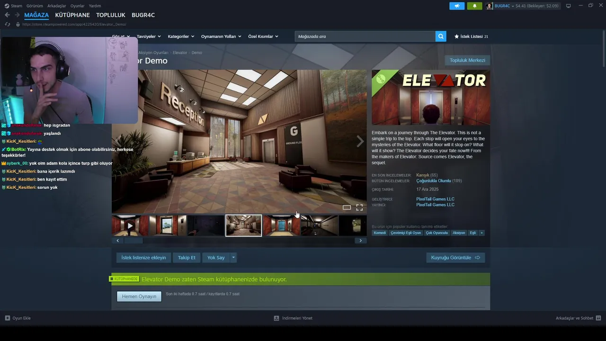Reload the store page

(7, 24)
